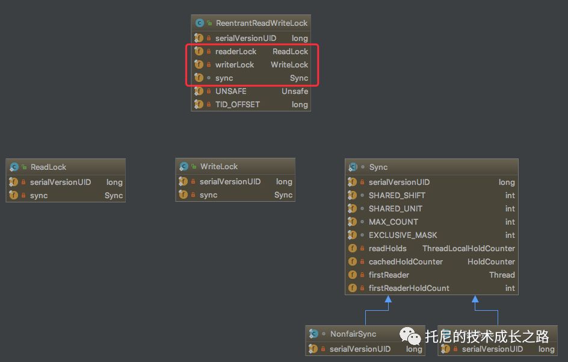Select the WriteLock type of the writerLock field
The height and width of the screenshot is (362, 568).
(x=289, y=64)
